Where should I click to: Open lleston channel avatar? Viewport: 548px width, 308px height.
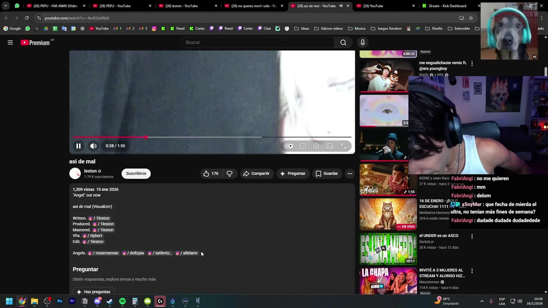coord(75,173)
